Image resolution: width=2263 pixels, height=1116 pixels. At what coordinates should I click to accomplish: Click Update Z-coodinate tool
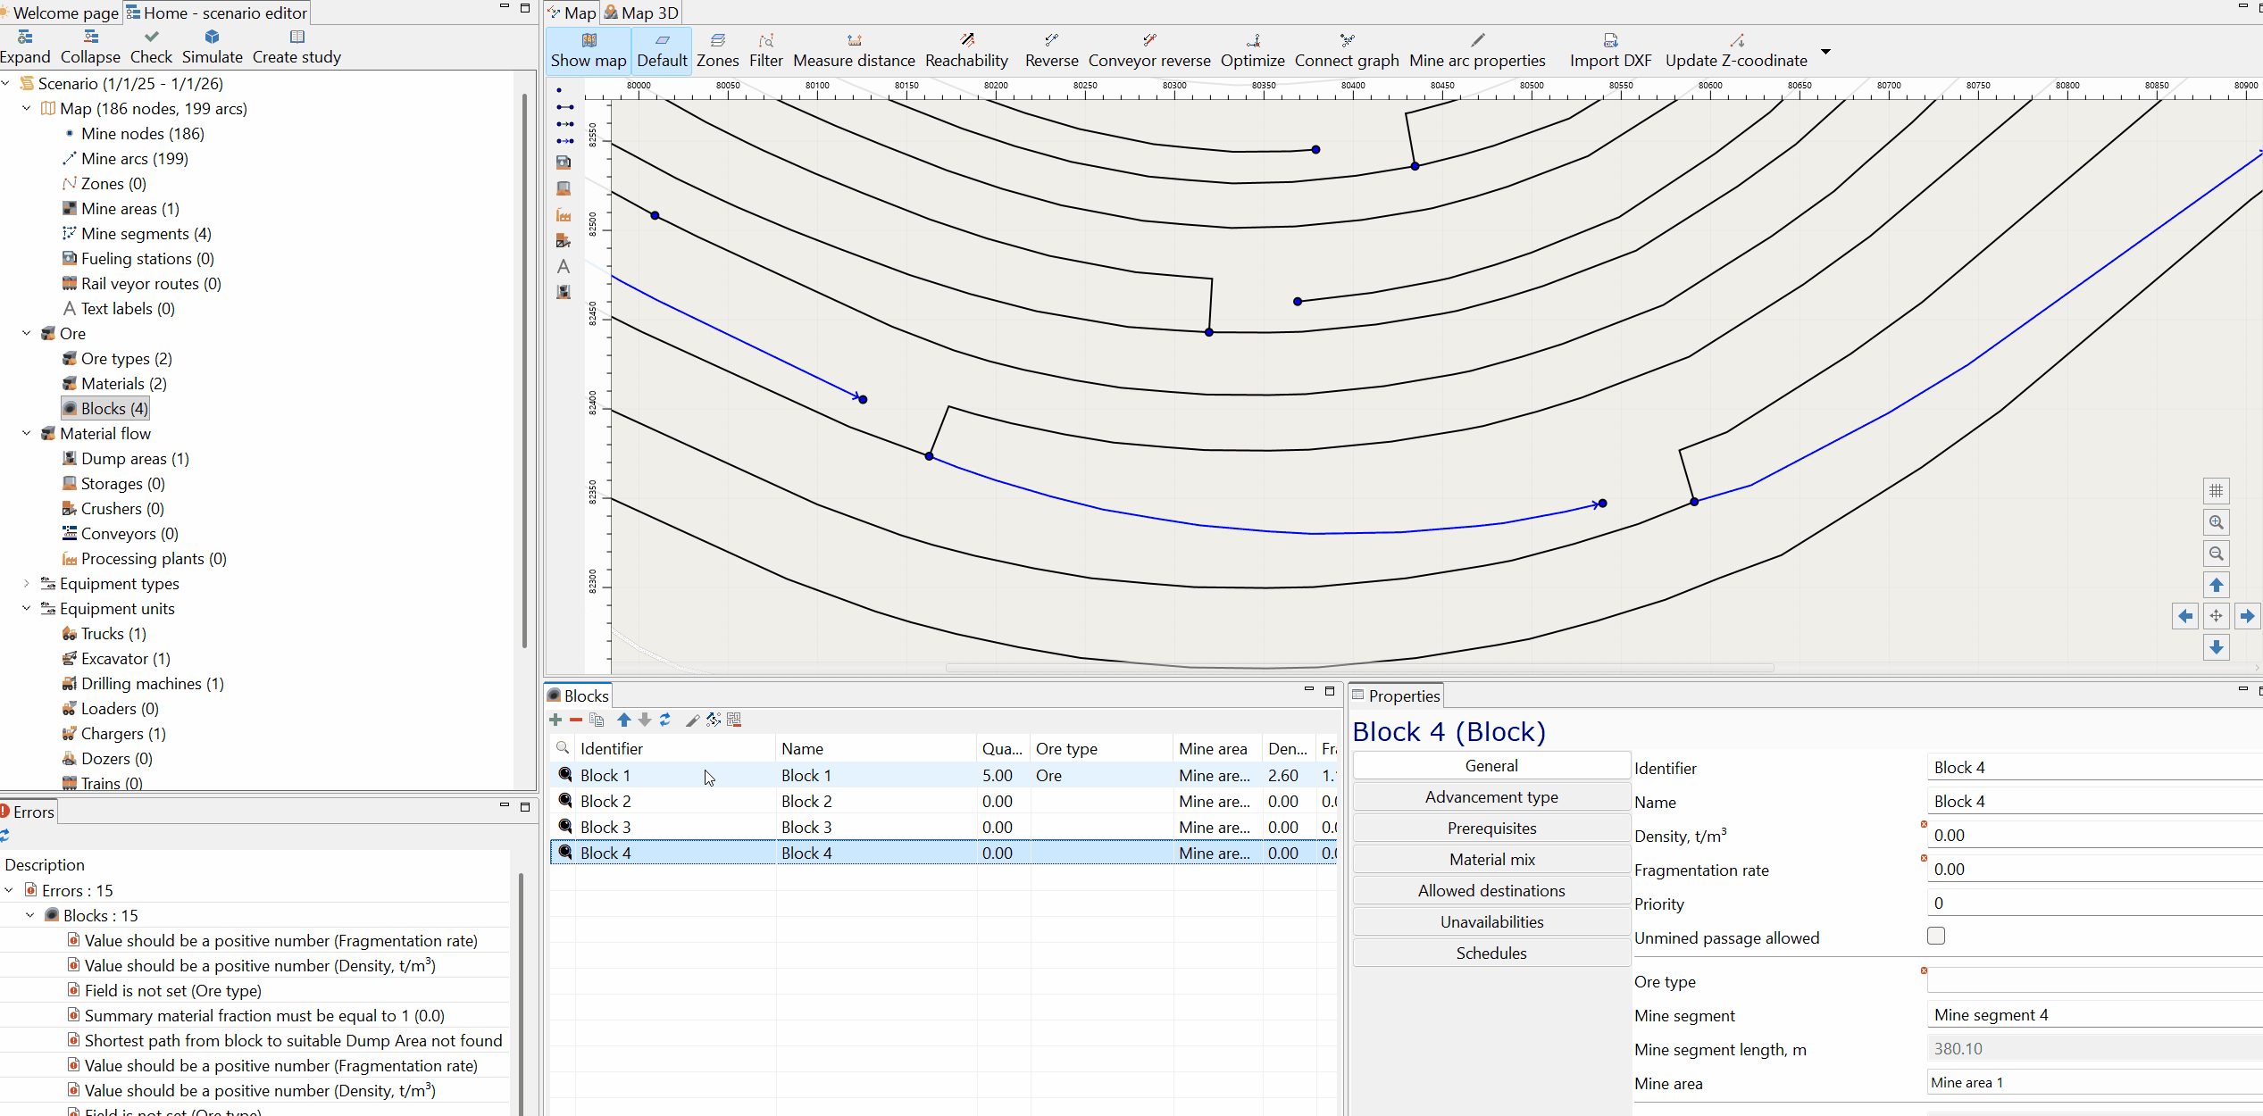click(1735, 51)
